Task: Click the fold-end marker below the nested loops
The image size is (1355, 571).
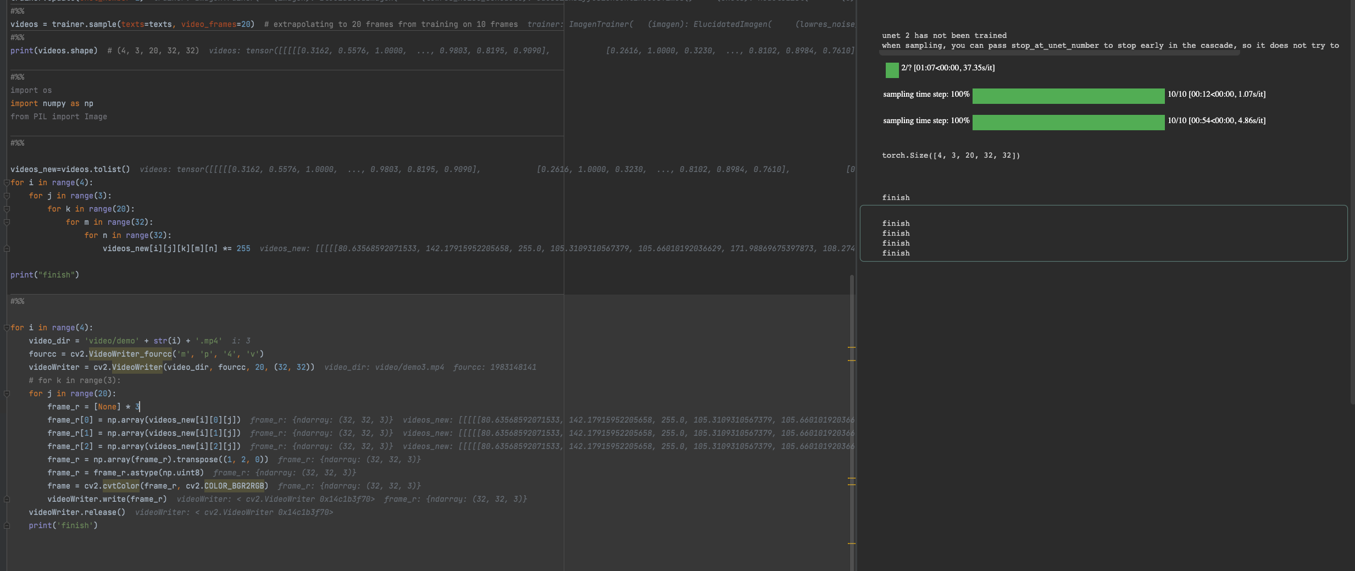Action: pos(7,248)
